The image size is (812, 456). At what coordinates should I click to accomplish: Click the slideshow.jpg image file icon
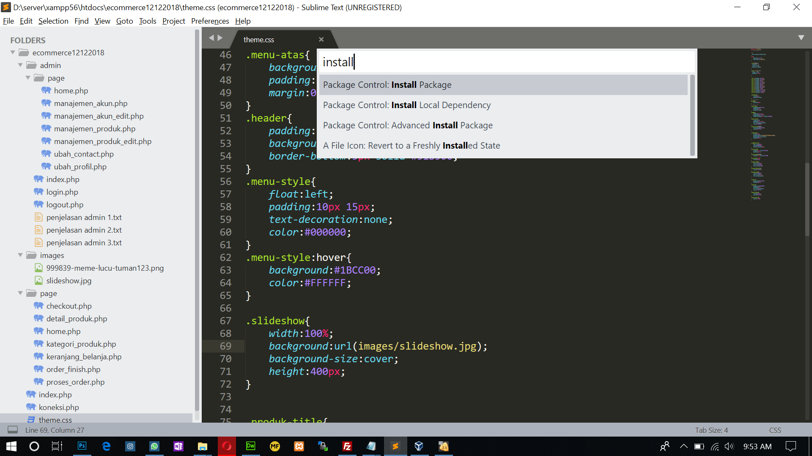(x=38, y=280)
